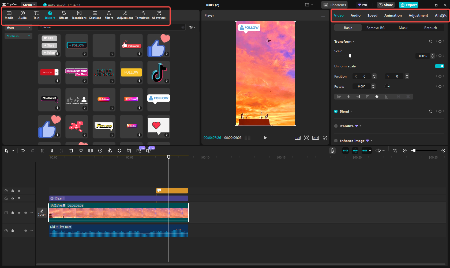Switch to the Animation tab

coord(393,15)
